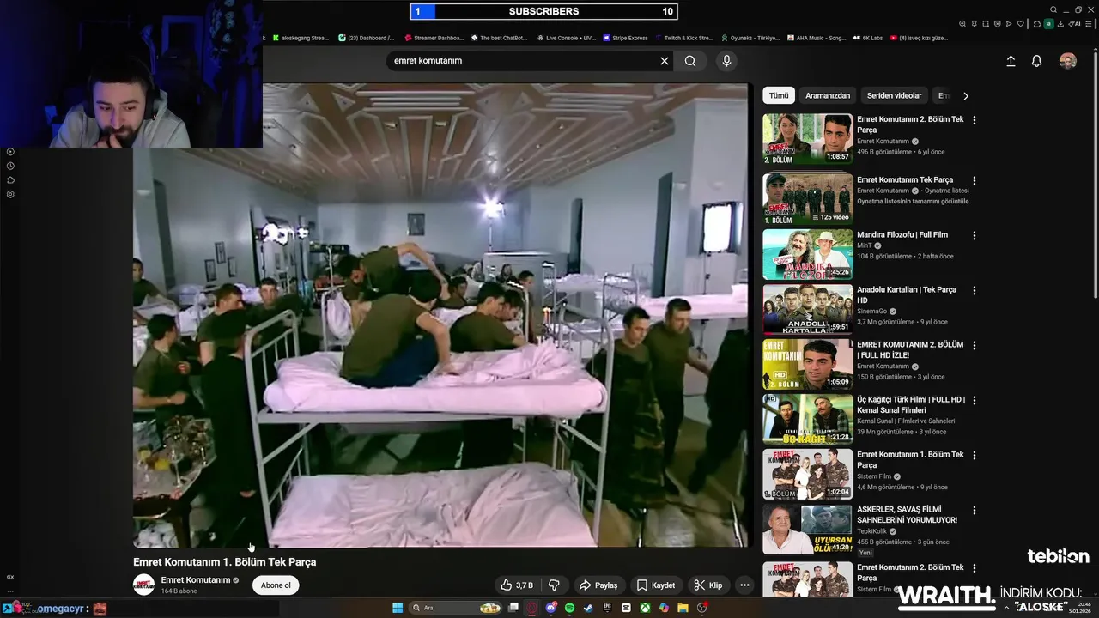This screenshot has height=618, width=1099.
Task: Open Windows Start menu
Action: (398, 608)
